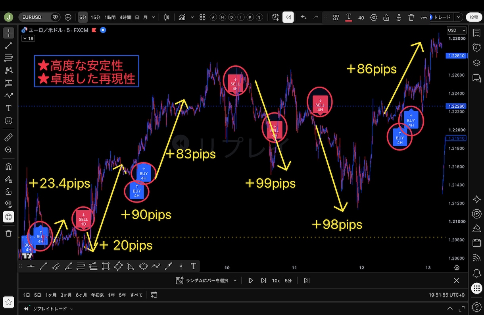Open the replay speed 10x selector
This screenshot has height=315, width=484.
tap(276, 280)
